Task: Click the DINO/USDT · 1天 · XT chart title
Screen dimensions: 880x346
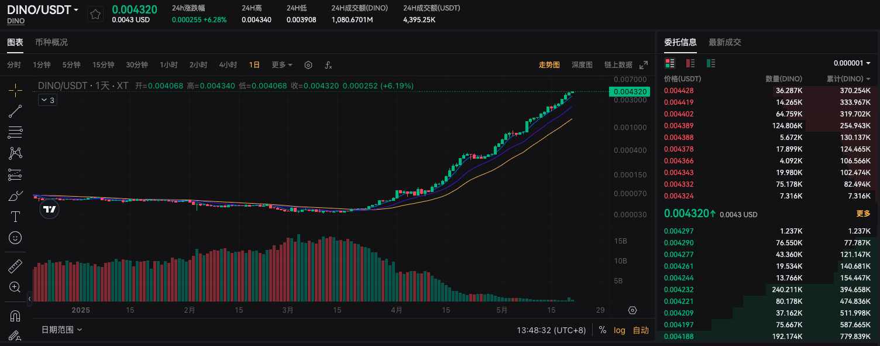Action: tap(83, 86)
